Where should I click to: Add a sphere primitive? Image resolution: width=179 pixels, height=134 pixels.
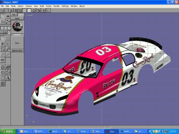point(3,67)
